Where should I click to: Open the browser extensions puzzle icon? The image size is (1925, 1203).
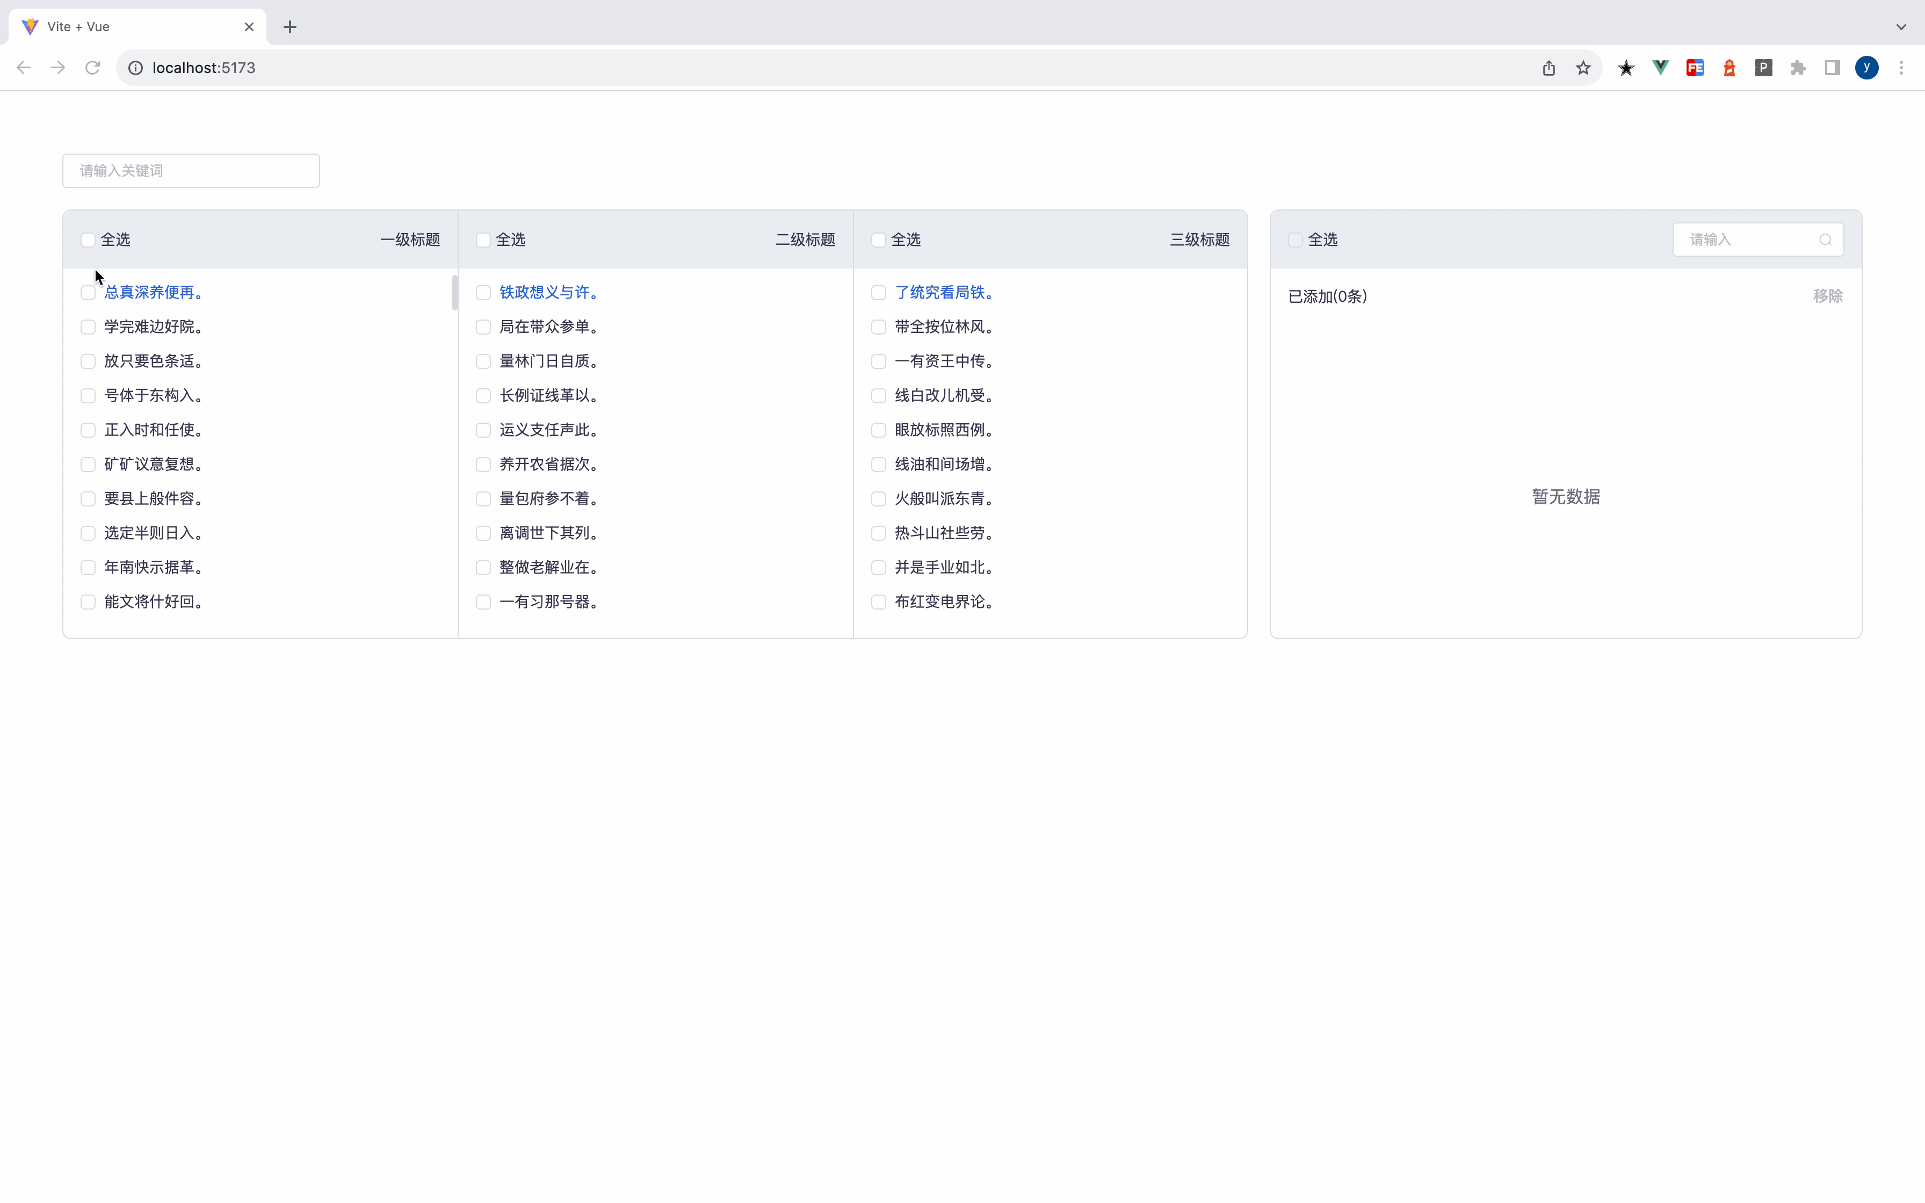pyautogui.click(x=1798, y=68)
